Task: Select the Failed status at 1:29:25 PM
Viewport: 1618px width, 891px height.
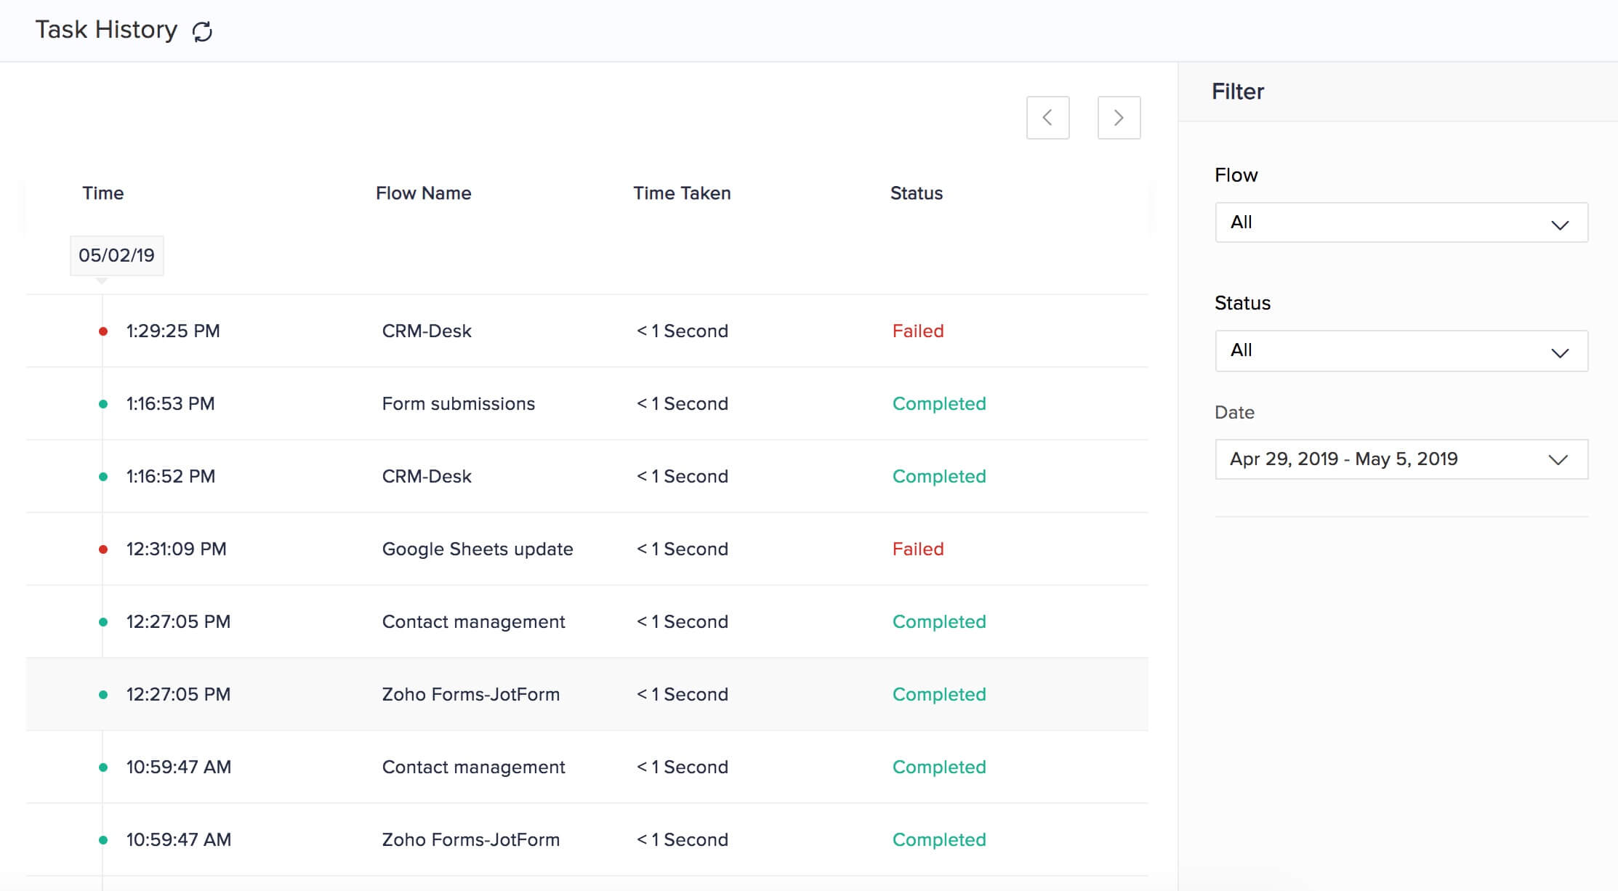Action: (918, 331)
